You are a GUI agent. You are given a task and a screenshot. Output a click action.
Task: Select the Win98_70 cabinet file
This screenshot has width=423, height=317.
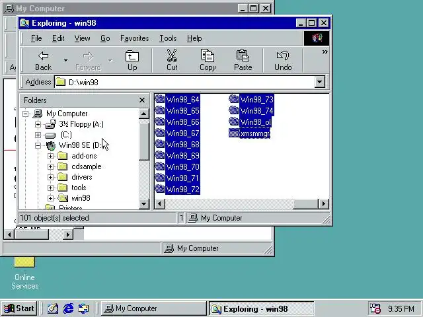(178, 167)
